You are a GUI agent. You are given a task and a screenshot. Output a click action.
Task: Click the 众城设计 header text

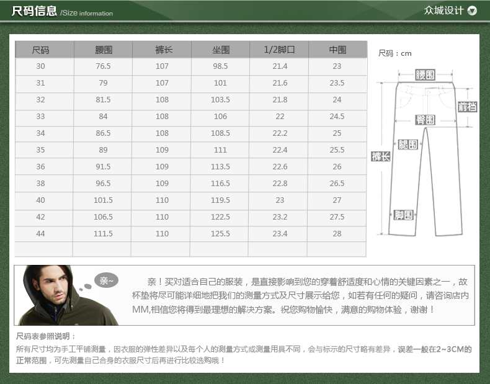click(x=443, y=11)
